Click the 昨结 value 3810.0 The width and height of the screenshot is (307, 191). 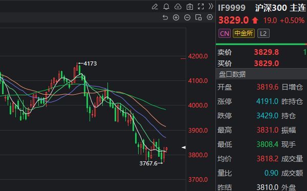[267, 187]
